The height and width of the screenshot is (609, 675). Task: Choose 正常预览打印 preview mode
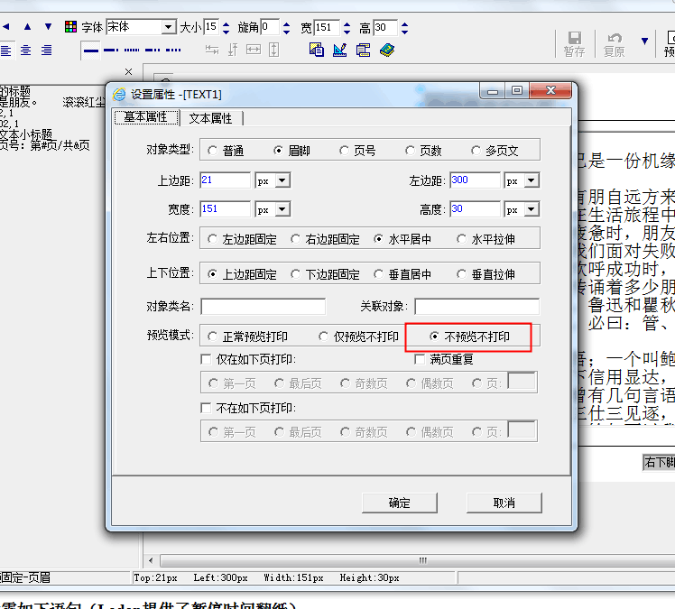[213, 337]
